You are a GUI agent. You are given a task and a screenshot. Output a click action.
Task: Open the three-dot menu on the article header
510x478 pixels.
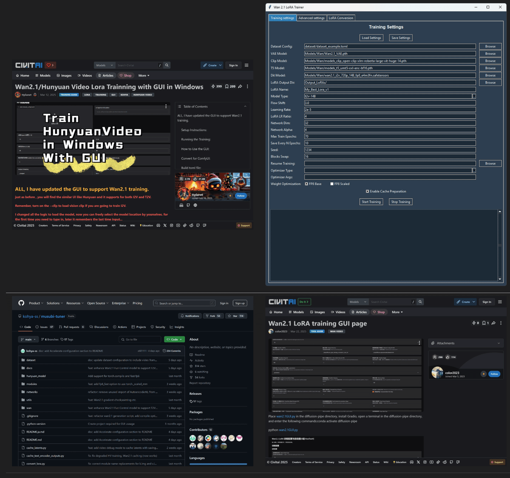click(x=501, y=323)
